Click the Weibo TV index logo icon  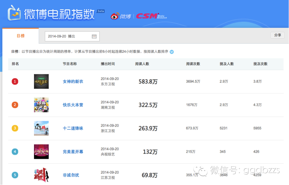click(x=14, y=13)
